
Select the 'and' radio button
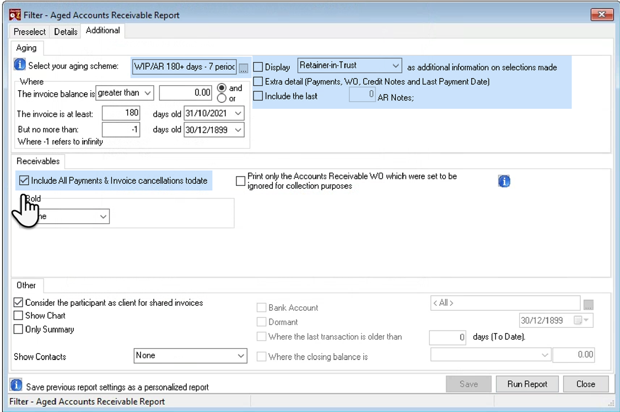[222, 87]
